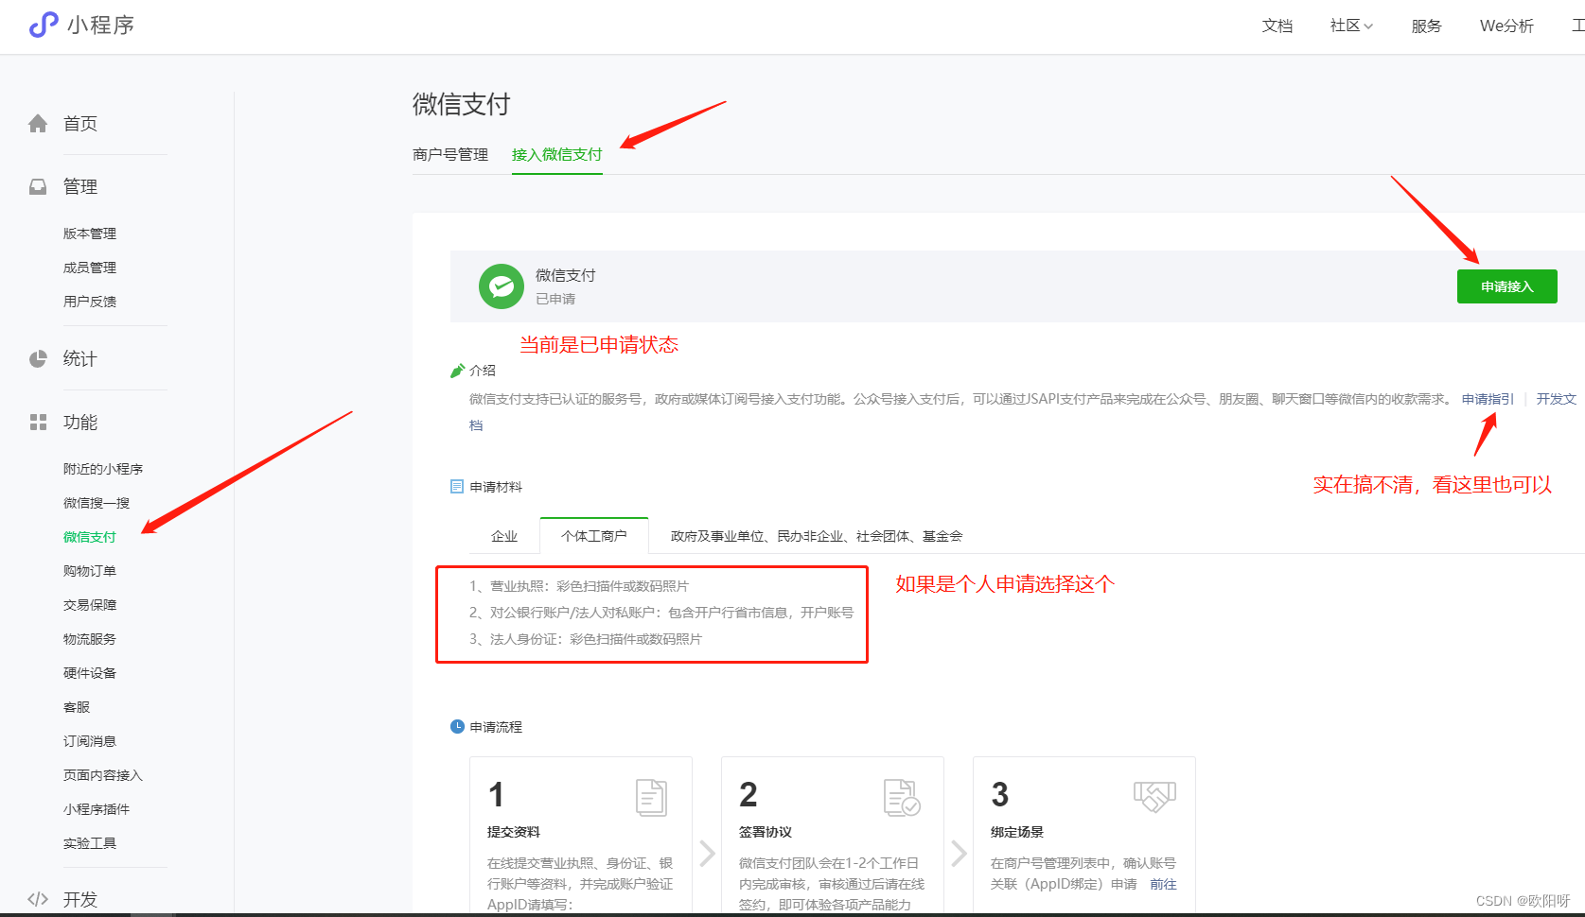Click the 申请流程 clock icon
The width and height of the screenshot is (1585, 917).
[457, 727]
